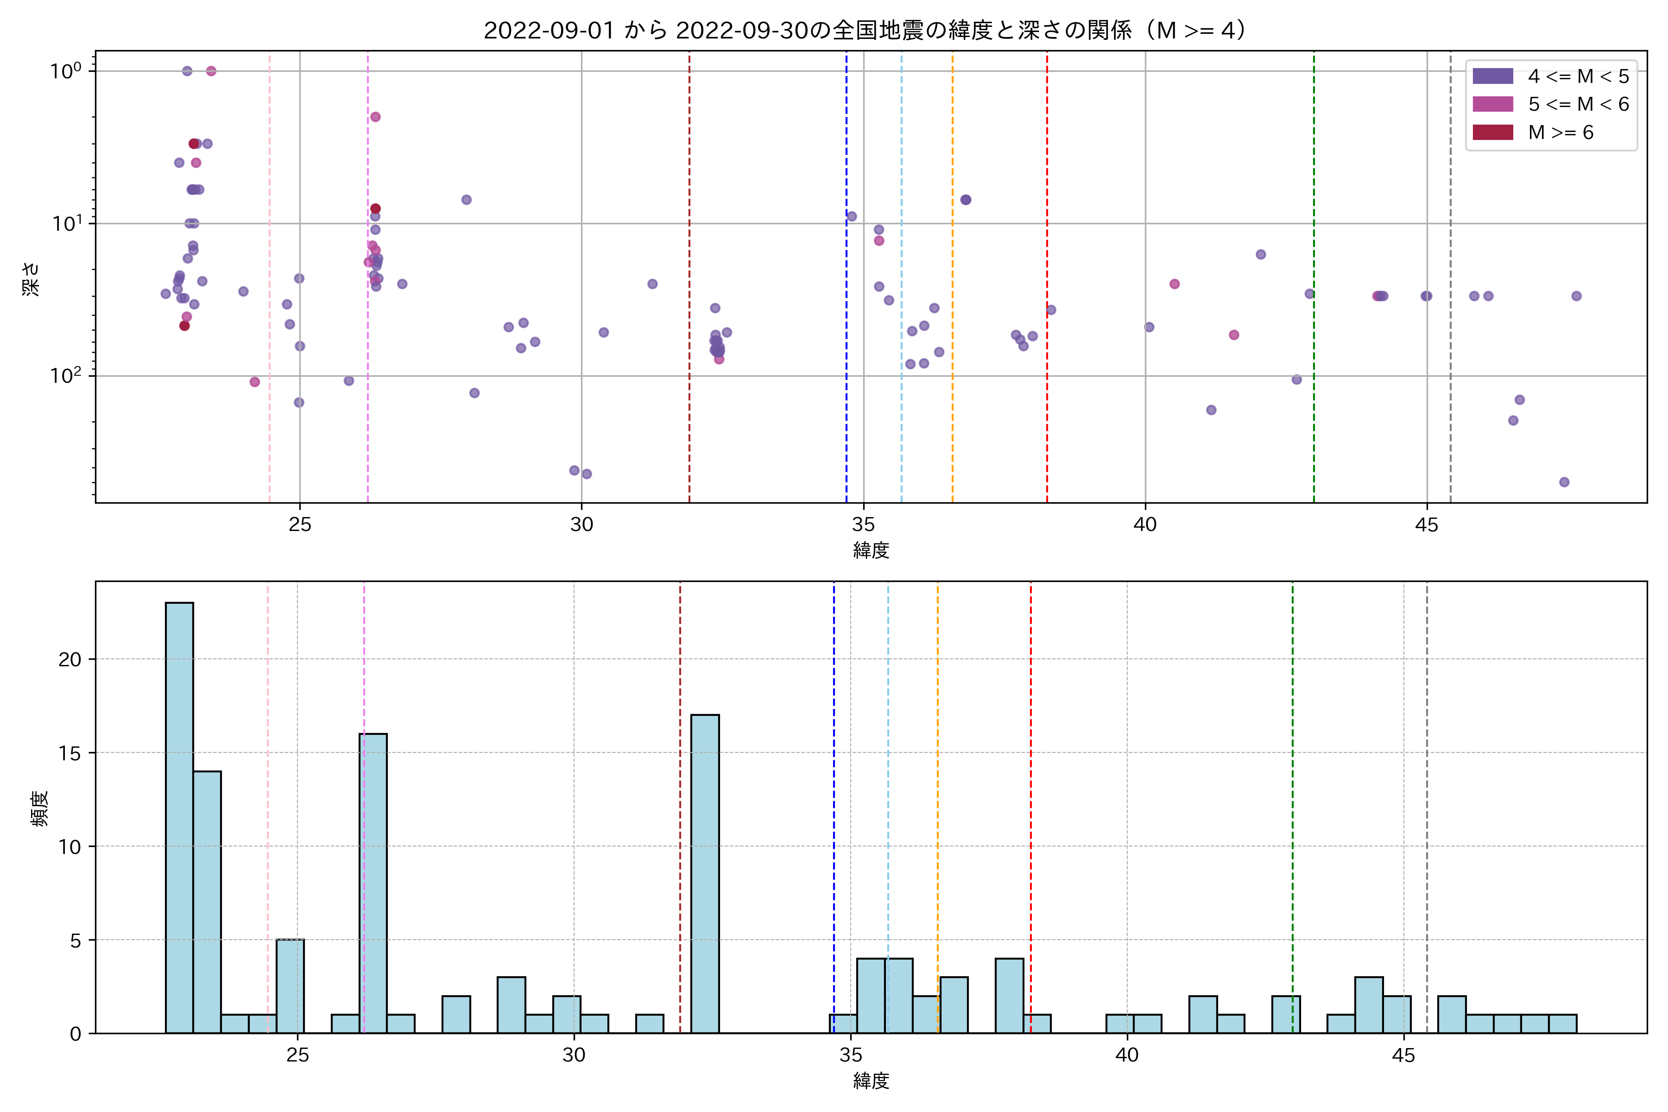This screenshot has height=1112, width=1668.
Task: Click the dark red 'M >= 6' legend swatch
Action: point(1492,133)
